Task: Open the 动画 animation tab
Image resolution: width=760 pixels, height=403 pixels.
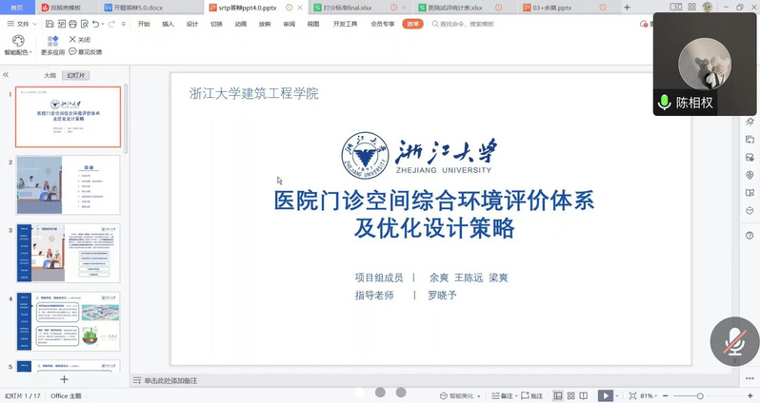Action: [x=240, y=24]
